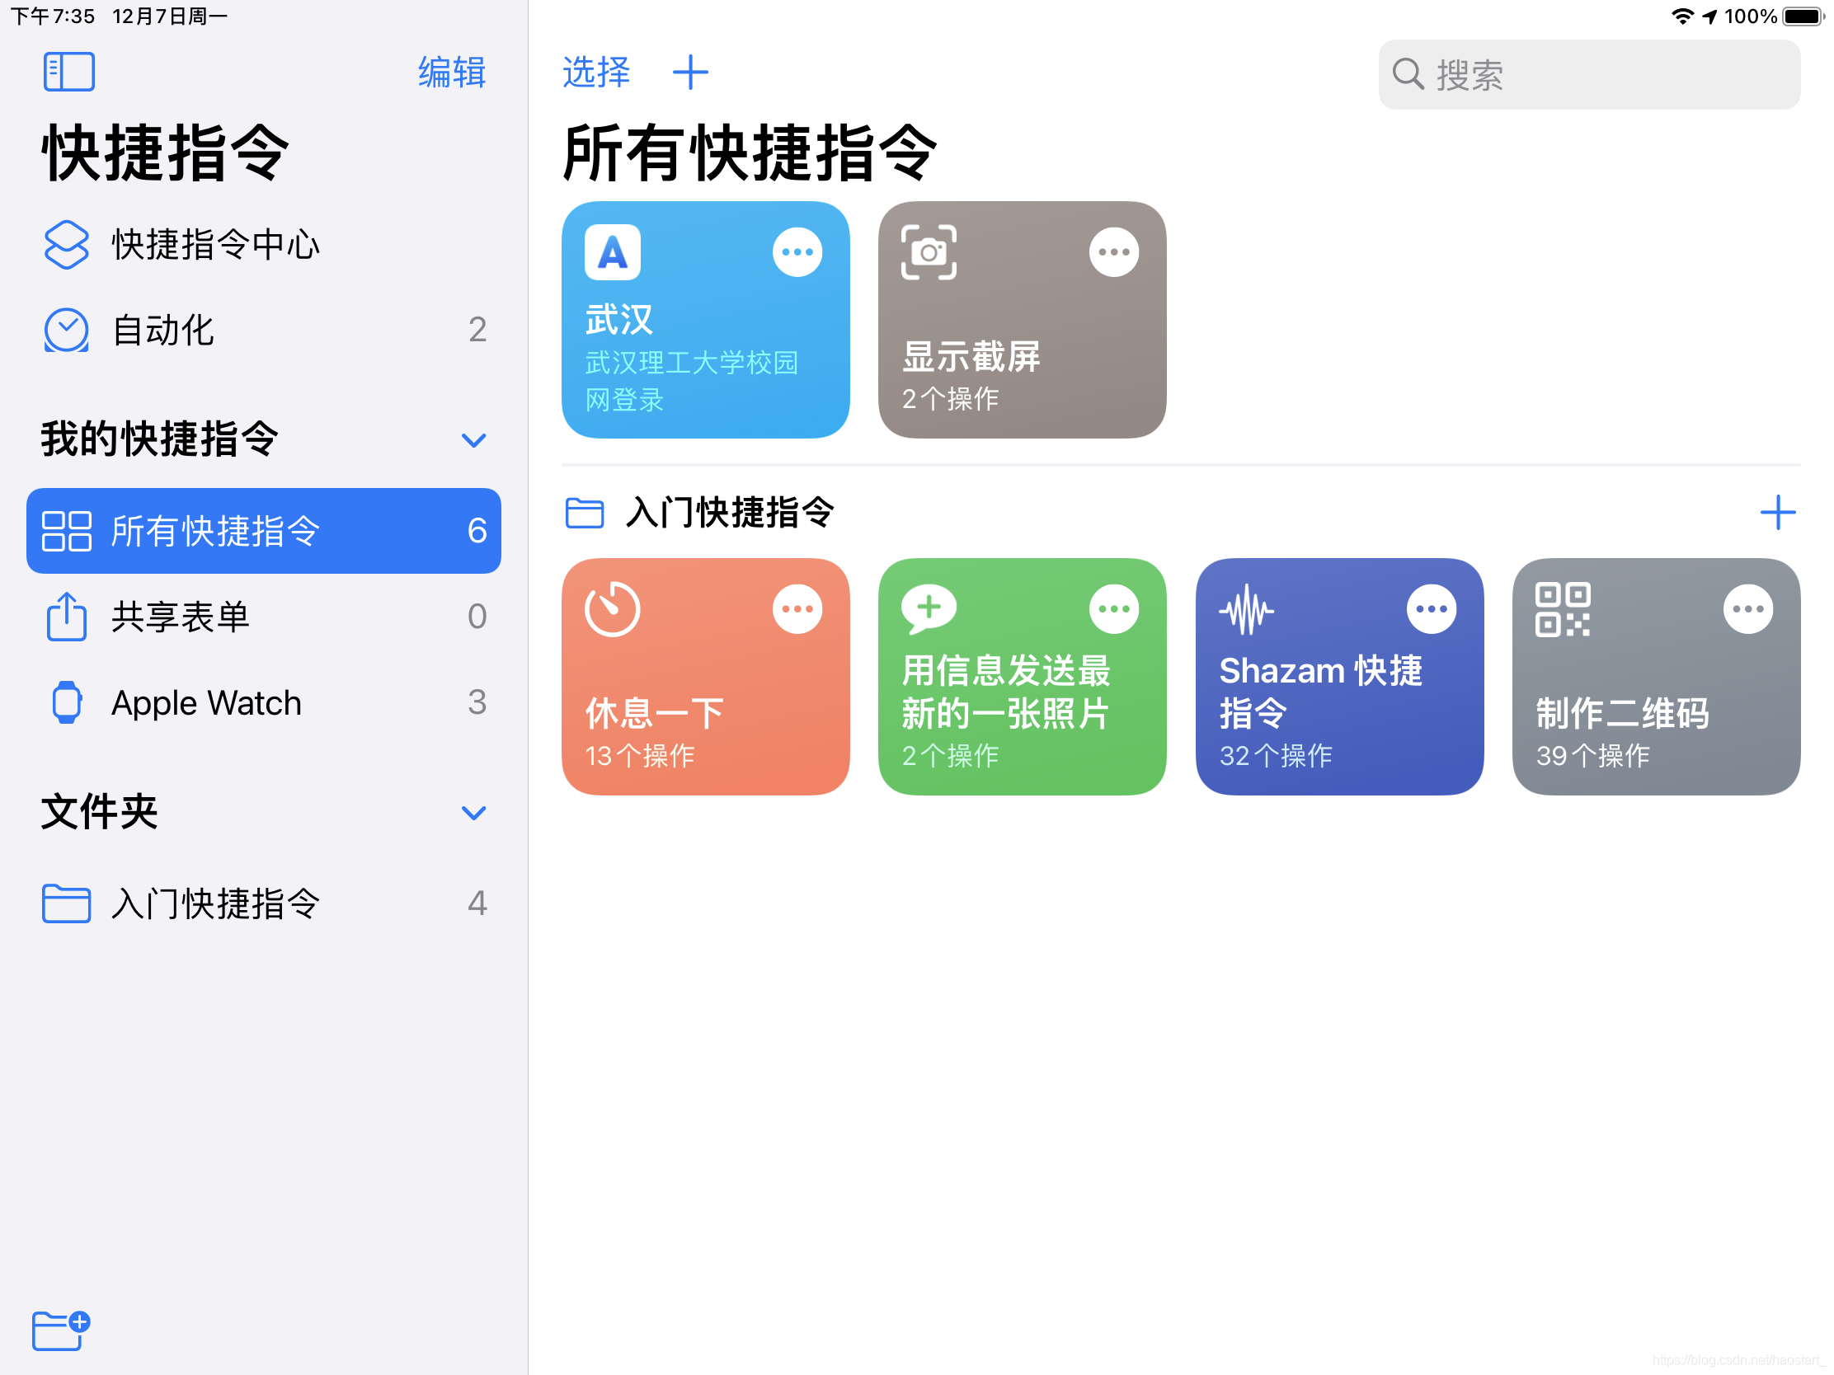Viewport: 1834px width, 1375px height.
Task: Open 入门快捷指令 folder in sidebar
Action: pyautogui.click(x=214, y=903)
